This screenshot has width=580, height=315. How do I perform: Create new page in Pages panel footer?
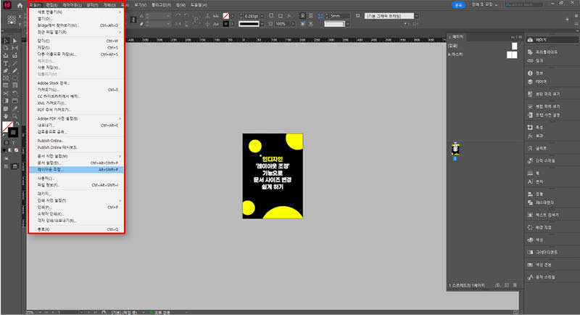[x=506, y=285]
